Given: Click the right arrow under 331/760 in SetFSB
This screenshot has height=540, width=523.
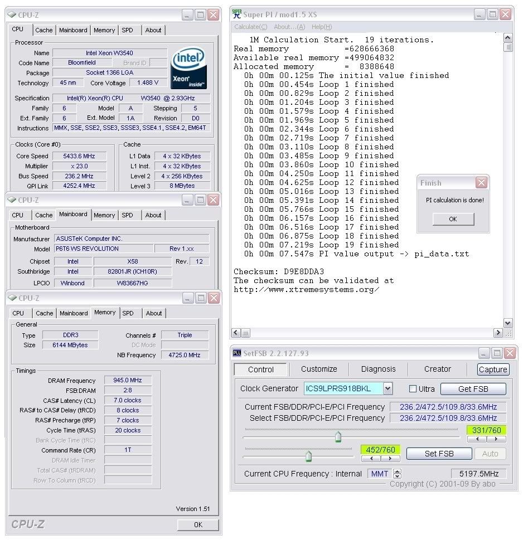Looking at the screenshot, I should (x=496, y=439).
